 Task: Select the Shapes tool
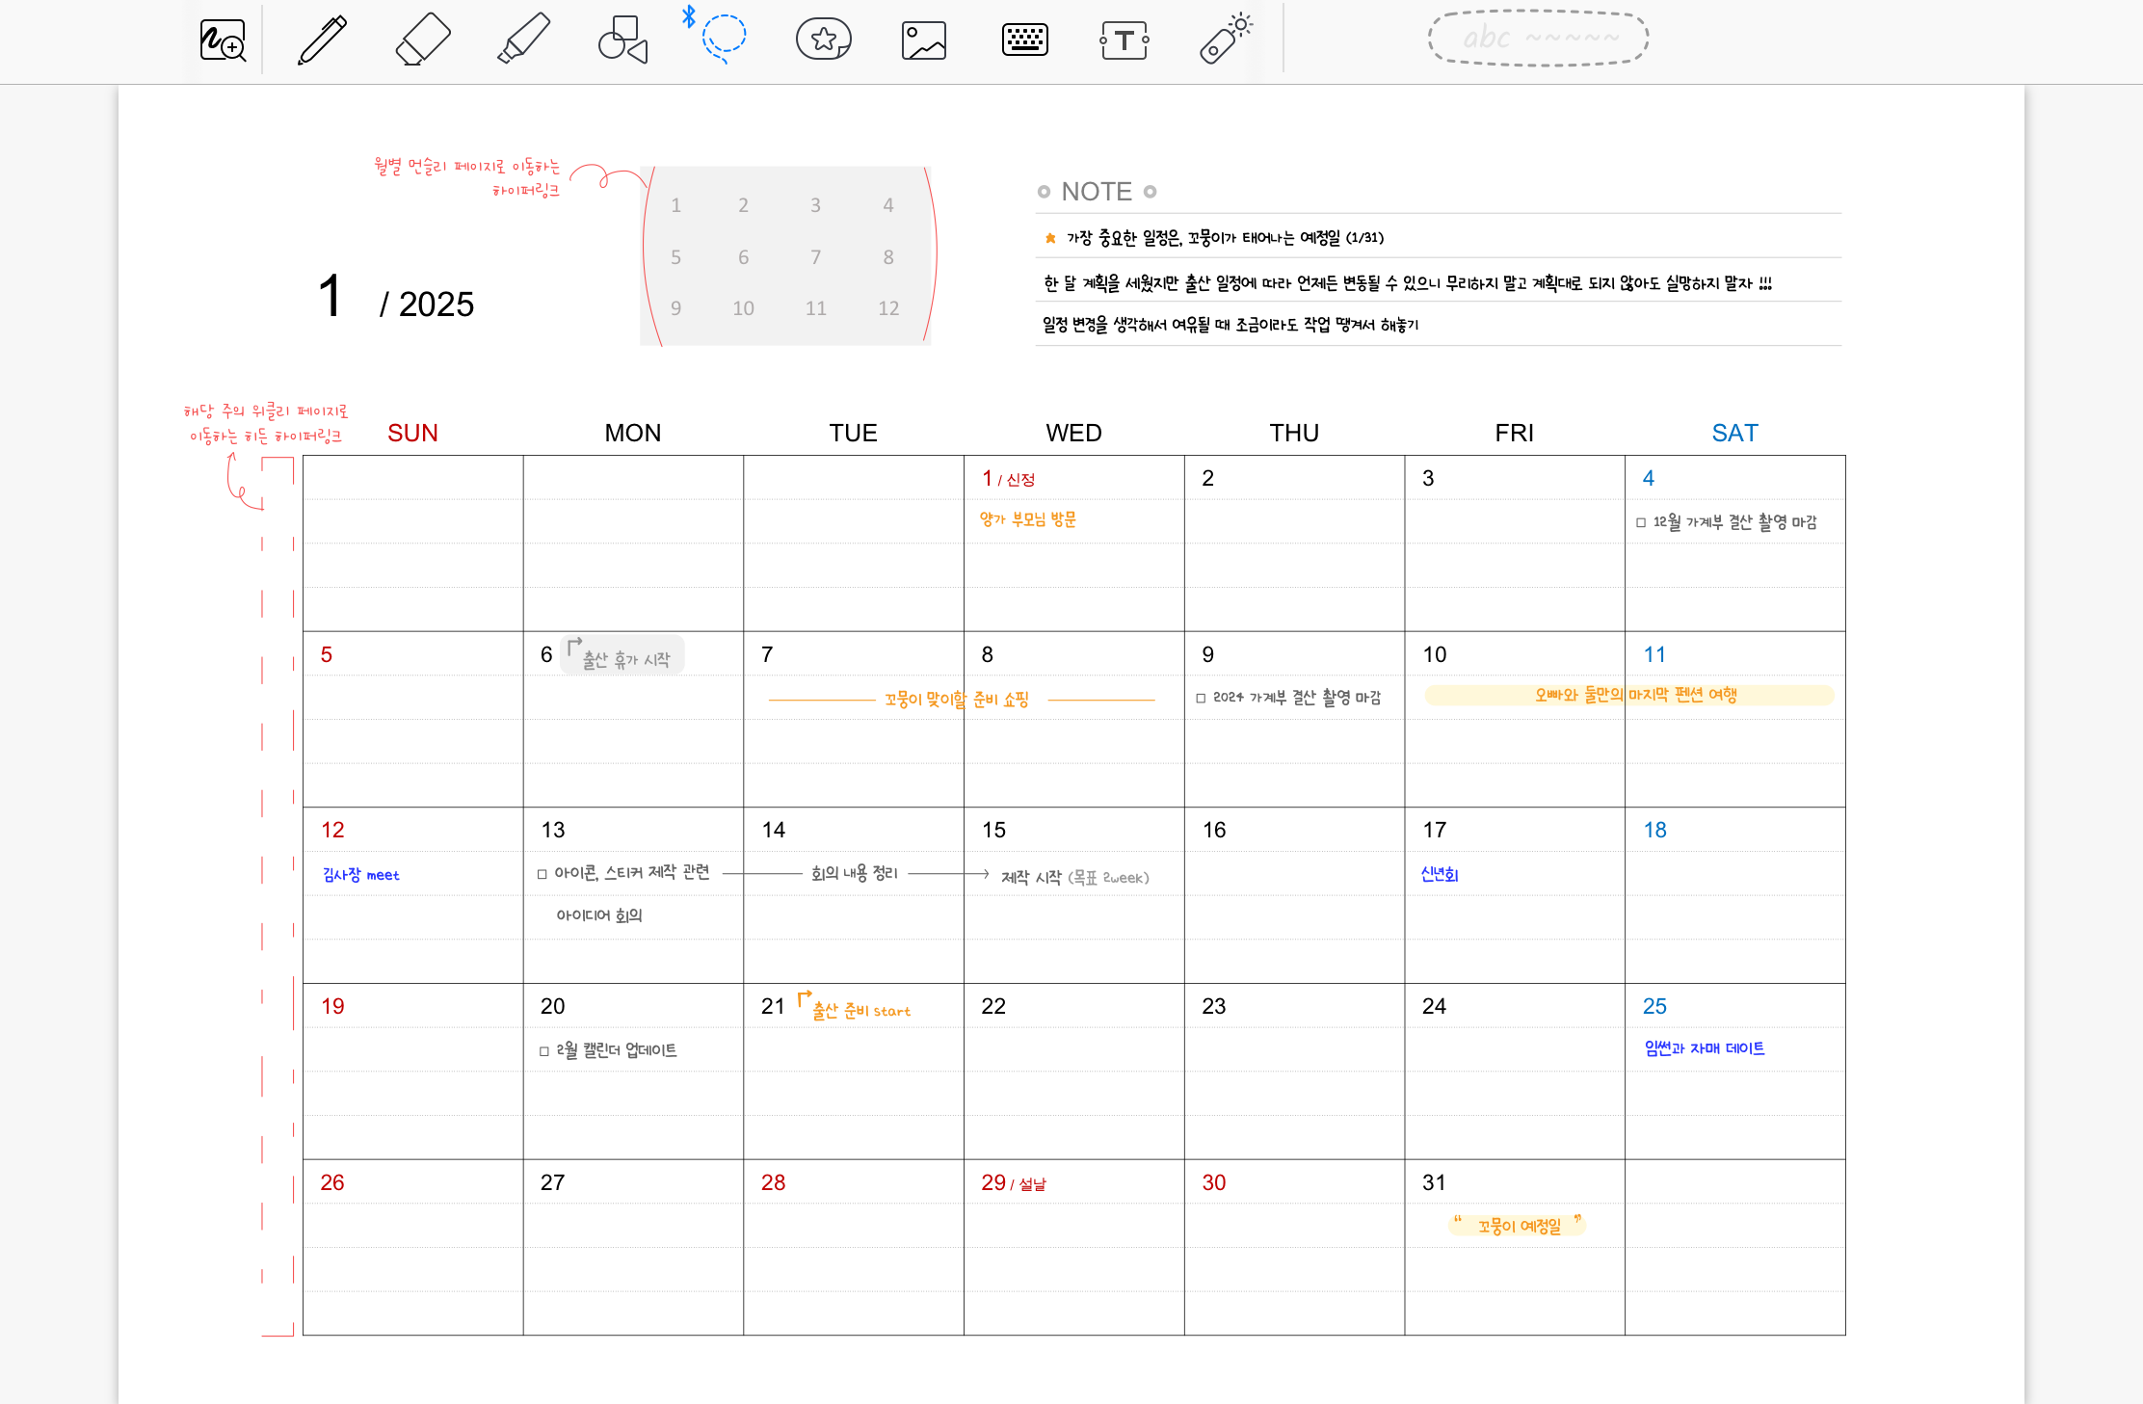click(x=622, y=40)
